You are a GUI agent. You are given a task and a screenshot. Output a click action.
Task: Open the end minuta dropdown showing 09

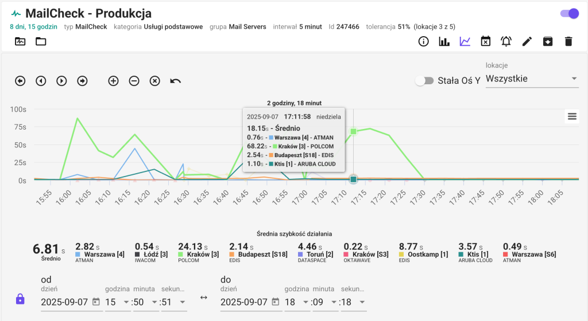tap(325, 302)
